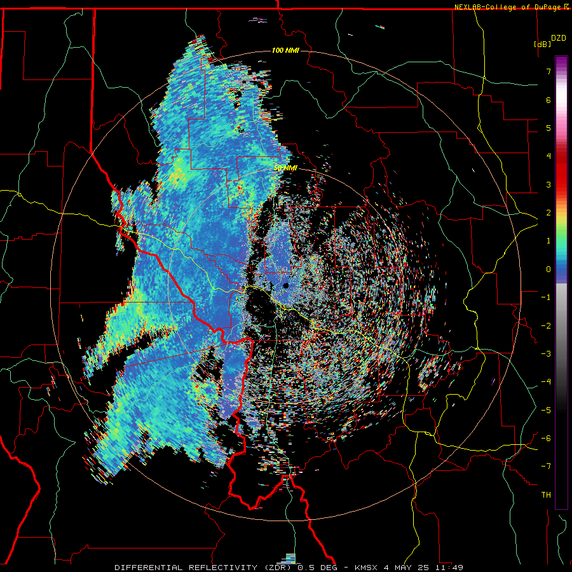
Task: Click the DZD product label above the scale
Action: [559, 38]
